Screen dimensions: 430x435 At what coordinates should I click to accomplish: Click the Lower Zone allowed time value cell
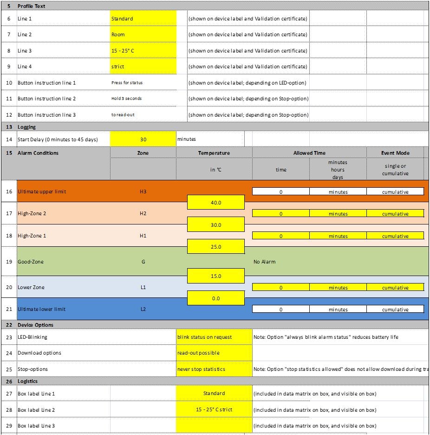pos(281,288)
